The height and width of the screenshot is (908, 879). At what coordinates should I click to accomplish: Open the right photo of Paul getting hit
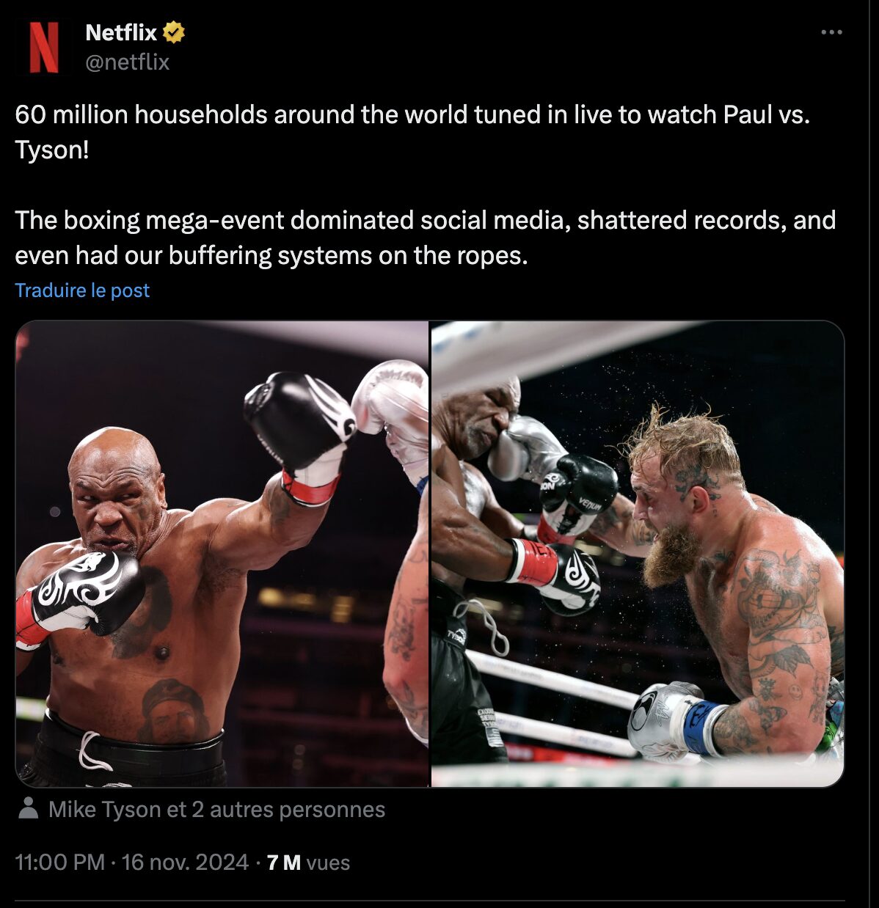pyautogui.click(x=638, y=554)
